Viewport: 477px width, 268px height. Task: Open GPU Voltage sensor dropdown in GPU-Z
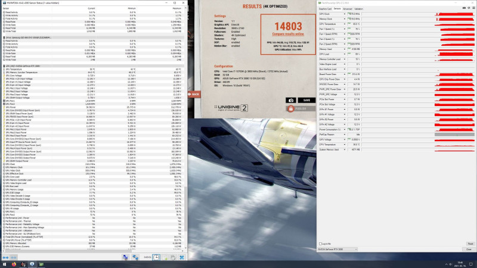(345, 139)
